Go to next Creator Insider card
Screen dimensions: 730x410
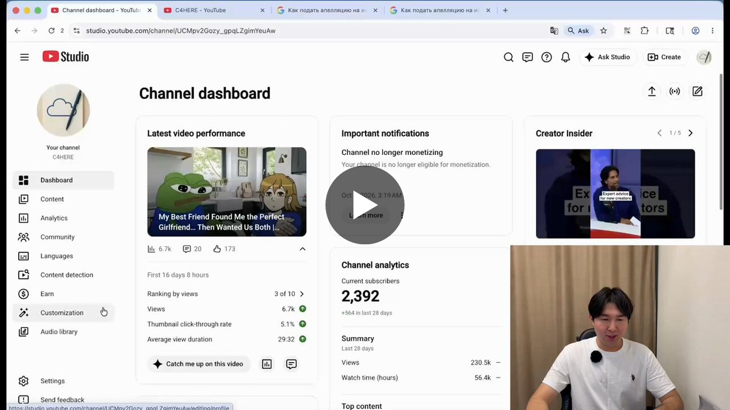[690, 133]
